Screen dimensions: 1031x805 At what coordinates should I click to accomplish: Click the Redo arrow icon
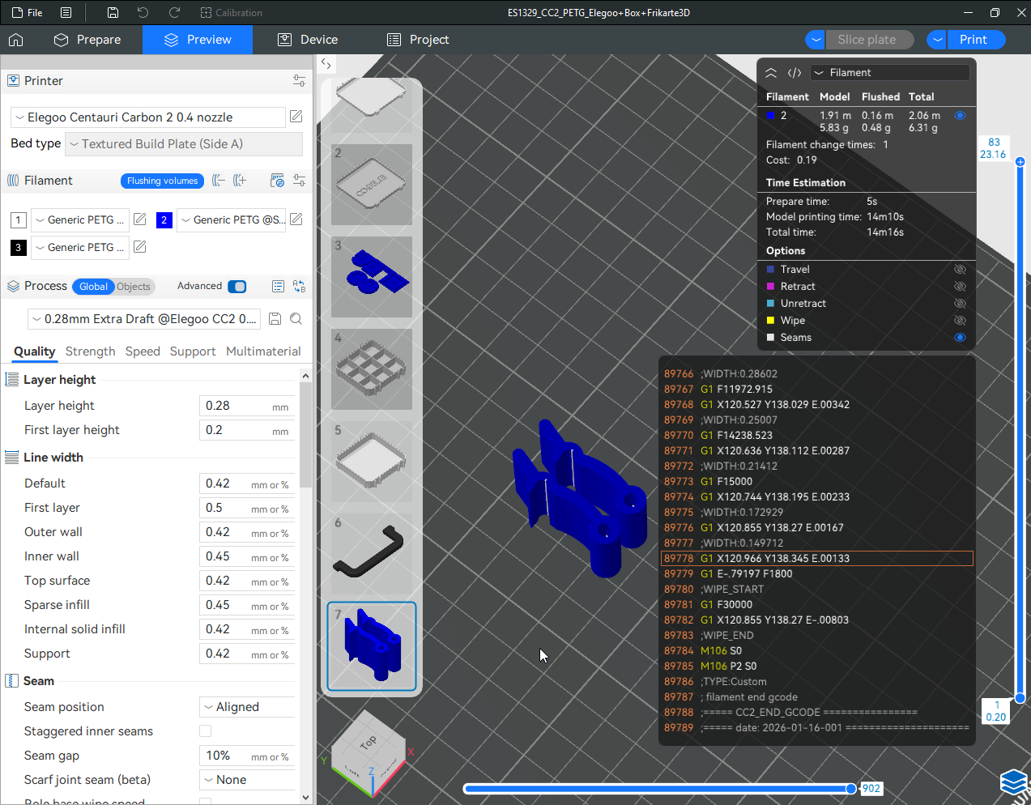(x=174, y=13)
